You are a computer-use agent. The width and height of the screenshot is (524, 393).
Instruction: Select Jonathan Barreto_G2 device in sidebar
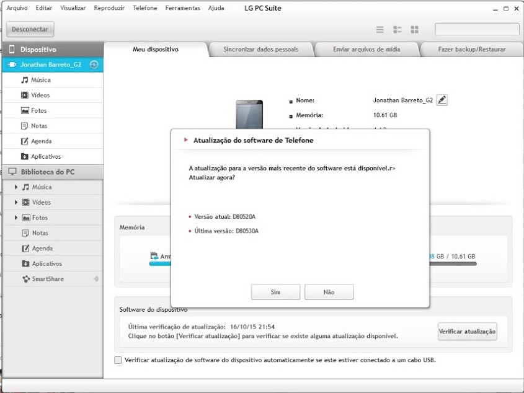(x=53, y=64)
